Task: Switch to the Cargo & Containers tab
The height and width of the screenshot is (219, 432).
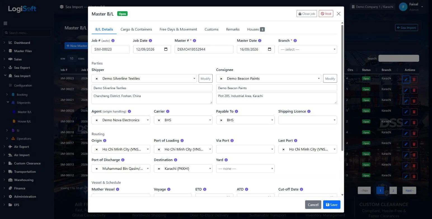Action: tap(136, 29)
